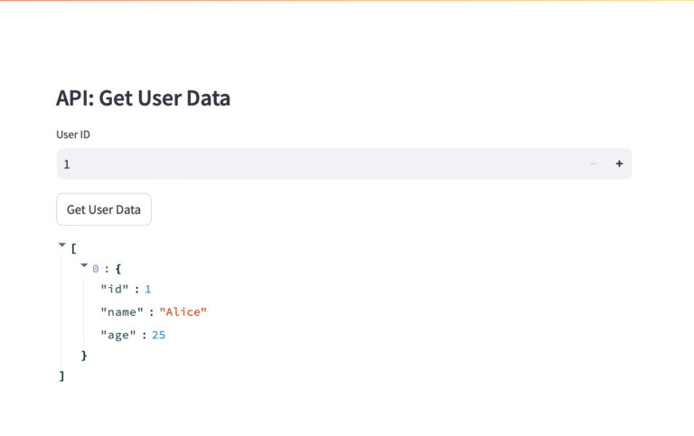Click the "age" key in JSON output

tap(118, 335)
